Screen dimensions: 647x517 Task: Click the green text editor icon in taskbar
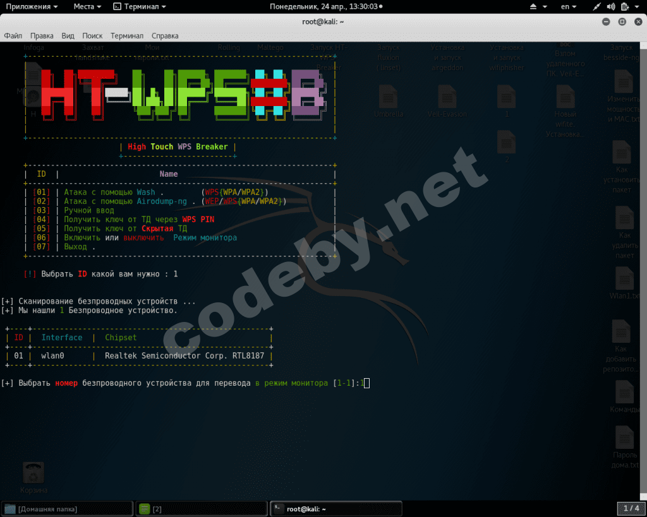tap(145, 509)
